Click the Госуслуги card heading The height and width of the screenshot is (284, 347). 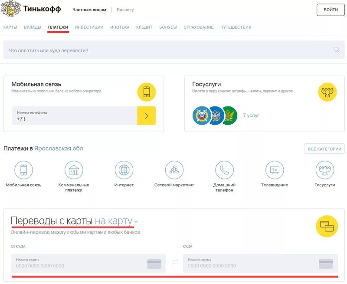(x=206, y=84)
